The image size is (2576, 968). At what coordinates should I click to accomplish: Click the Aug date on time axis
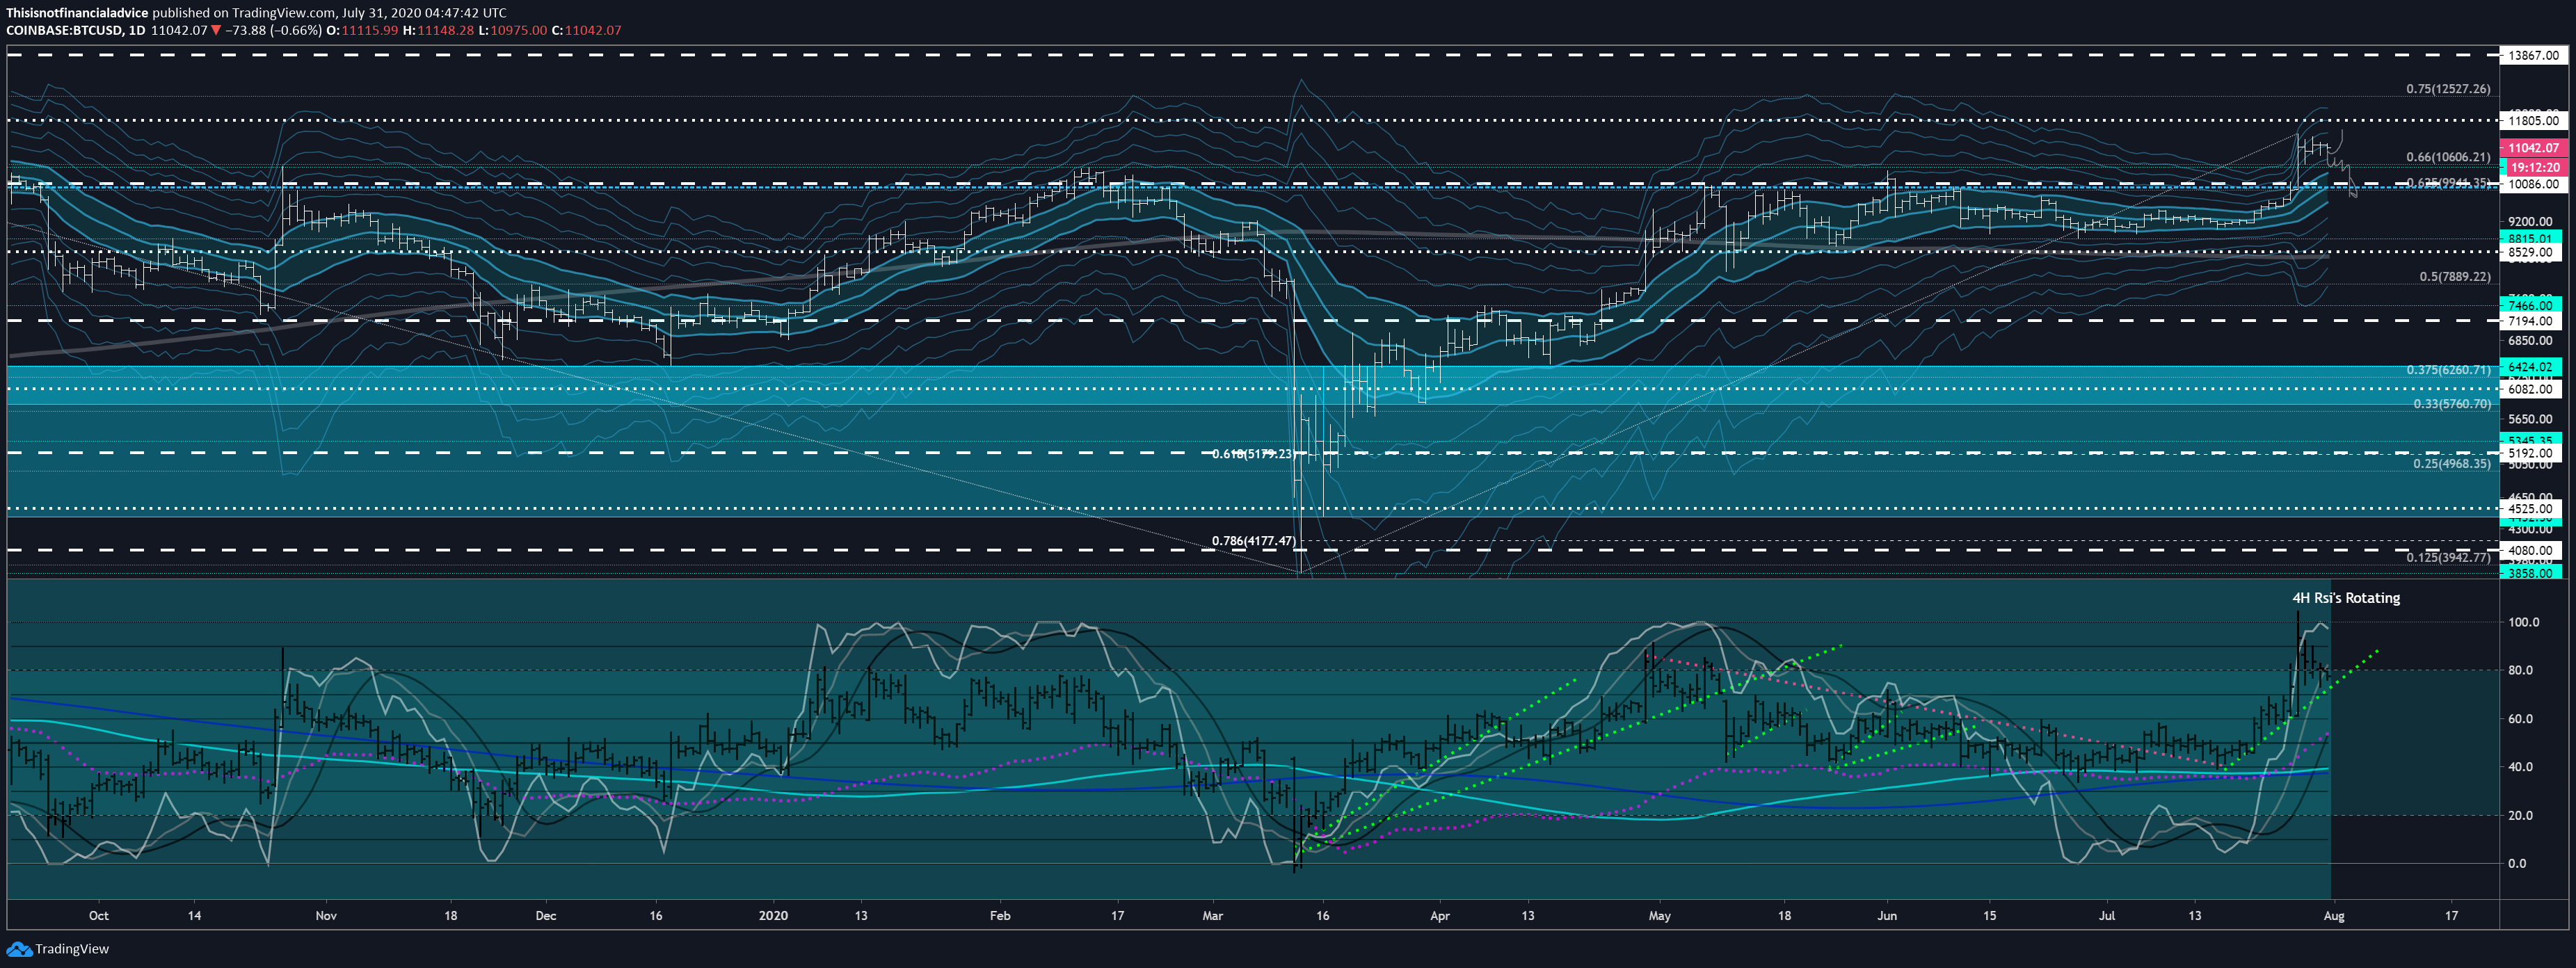(2333, 915)
